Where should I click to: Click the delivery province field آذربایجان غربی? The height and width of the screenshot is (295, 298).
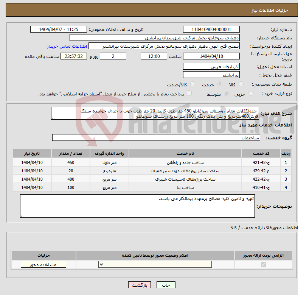(211, 66)
